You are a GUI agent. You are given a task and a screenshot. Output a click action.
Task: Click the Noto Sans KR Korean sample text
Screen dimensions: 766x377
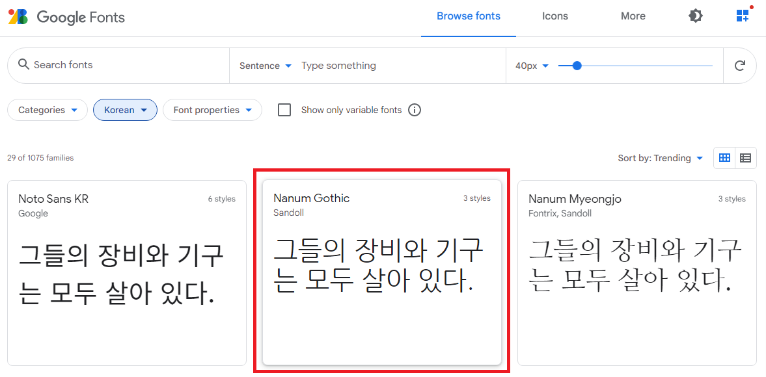(x=121, y=274)
